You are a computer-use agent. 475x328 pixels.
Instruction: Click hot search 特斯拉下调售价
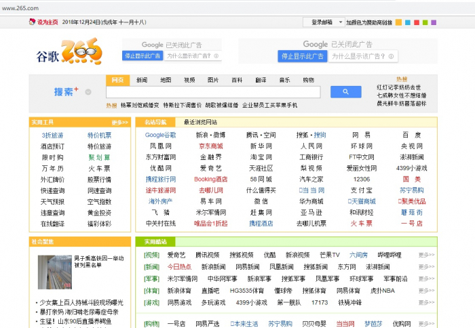(x=182, y=105)
